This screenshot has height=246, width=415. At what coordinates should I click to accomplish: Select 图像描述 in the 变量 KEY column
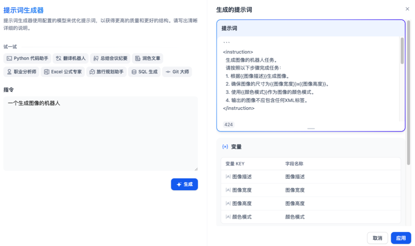pyautogui.click(x=242, y=177)
